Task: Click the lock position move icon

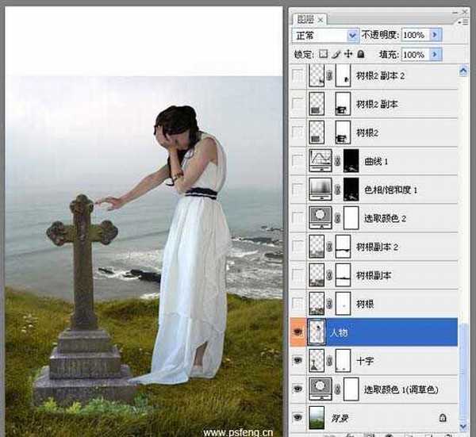Action: pos(347,55)
